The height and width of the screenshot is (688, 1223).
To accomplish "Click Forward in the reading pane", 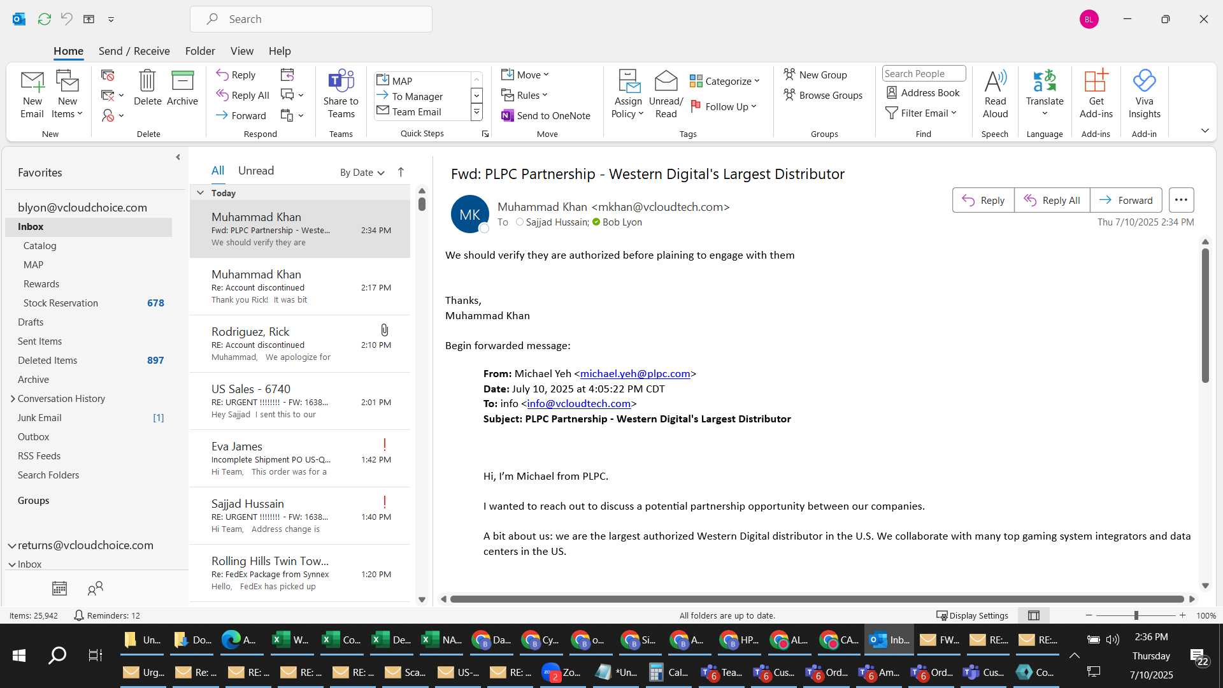I will coord(1126,200).
